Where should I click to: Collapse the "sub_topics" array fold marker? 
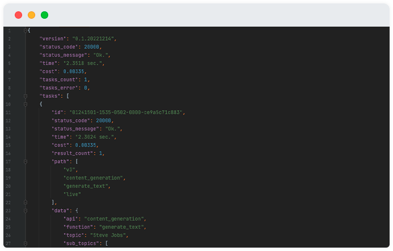26,244
